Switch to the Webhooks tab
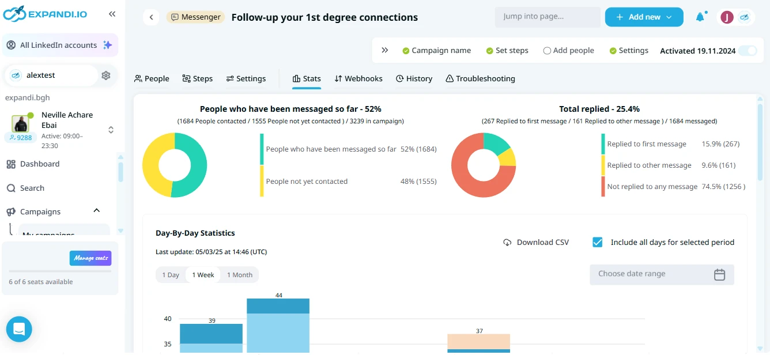The width and height of the screenshot is (770, 355). (358, 78)
